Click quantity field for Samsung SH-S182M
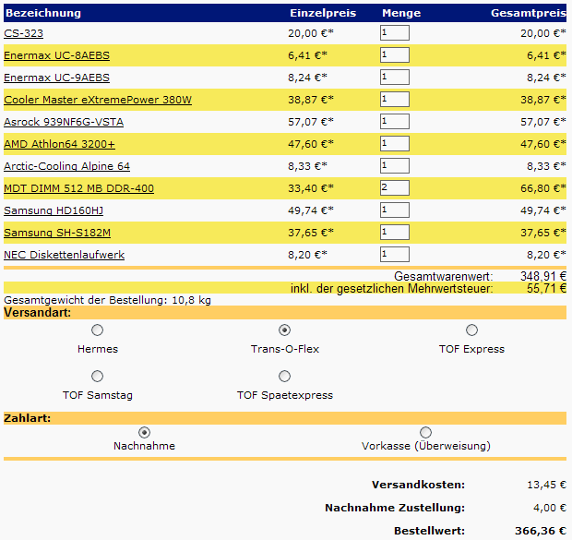 pos(395,233)
